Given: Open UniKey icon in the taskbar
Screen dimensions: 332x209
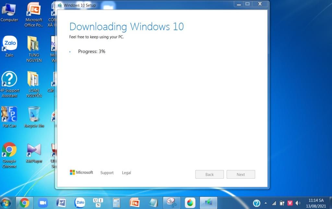Looking at the screenshot, I should click(98, 203).
